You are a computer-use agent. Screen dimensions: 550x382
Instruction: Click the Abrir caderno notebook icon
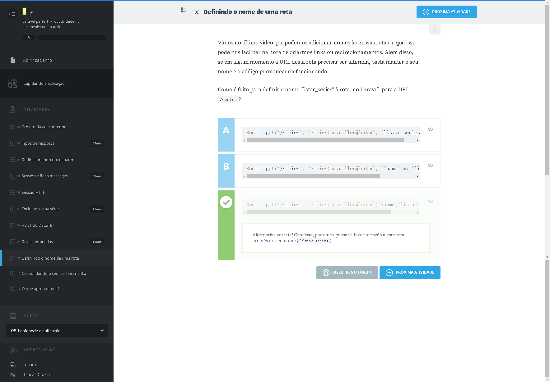13,60
